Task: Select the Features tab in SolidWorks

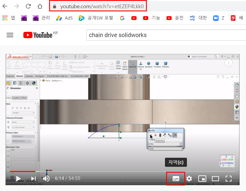Action: click(10, 76)
